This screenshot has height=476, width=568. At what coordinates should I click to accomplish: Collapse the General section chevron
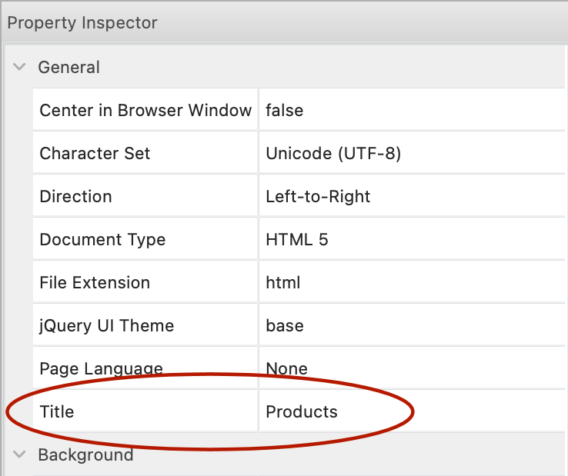pyautogui.click(x=19, y=68)
